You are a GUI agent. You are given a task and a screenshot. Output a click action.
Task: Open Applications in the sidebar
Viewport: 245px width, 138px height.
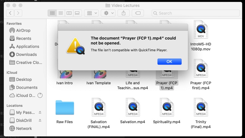[24, 46]
